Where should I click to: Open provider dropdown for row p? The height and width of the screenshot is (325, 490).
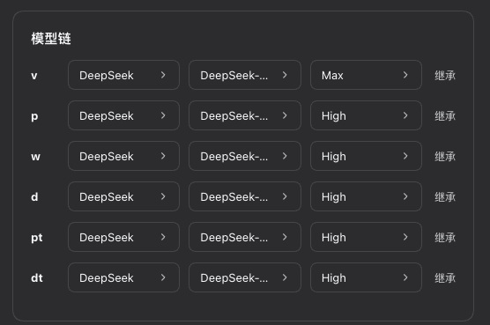pos(123,115)
